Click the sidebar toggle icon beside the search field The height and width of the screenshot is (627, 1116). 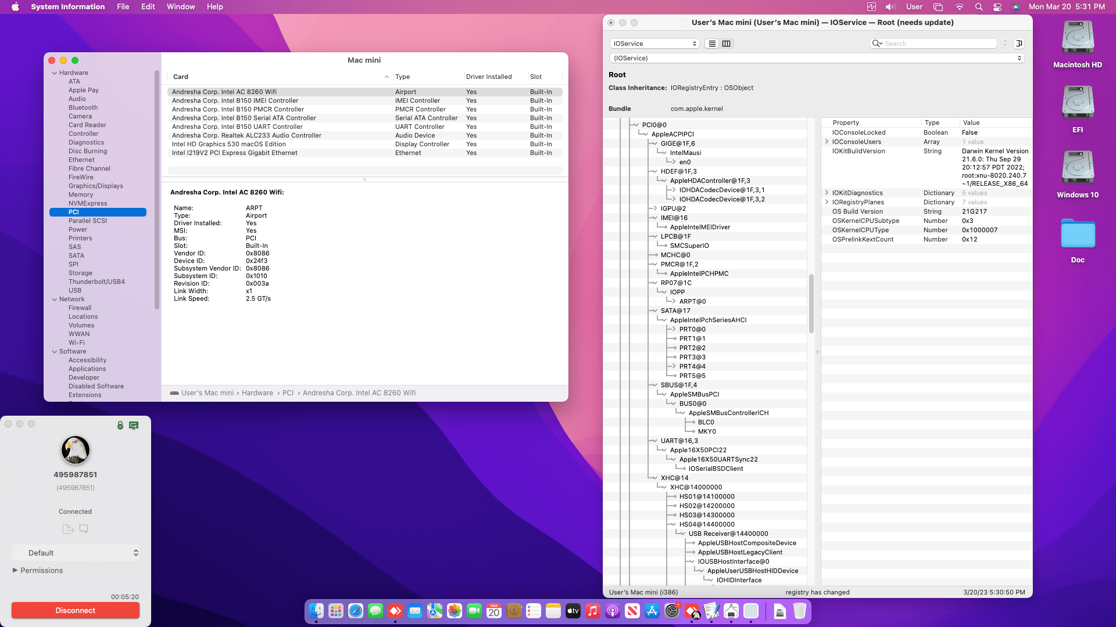pyautogui.click(x=1019, y=44)
